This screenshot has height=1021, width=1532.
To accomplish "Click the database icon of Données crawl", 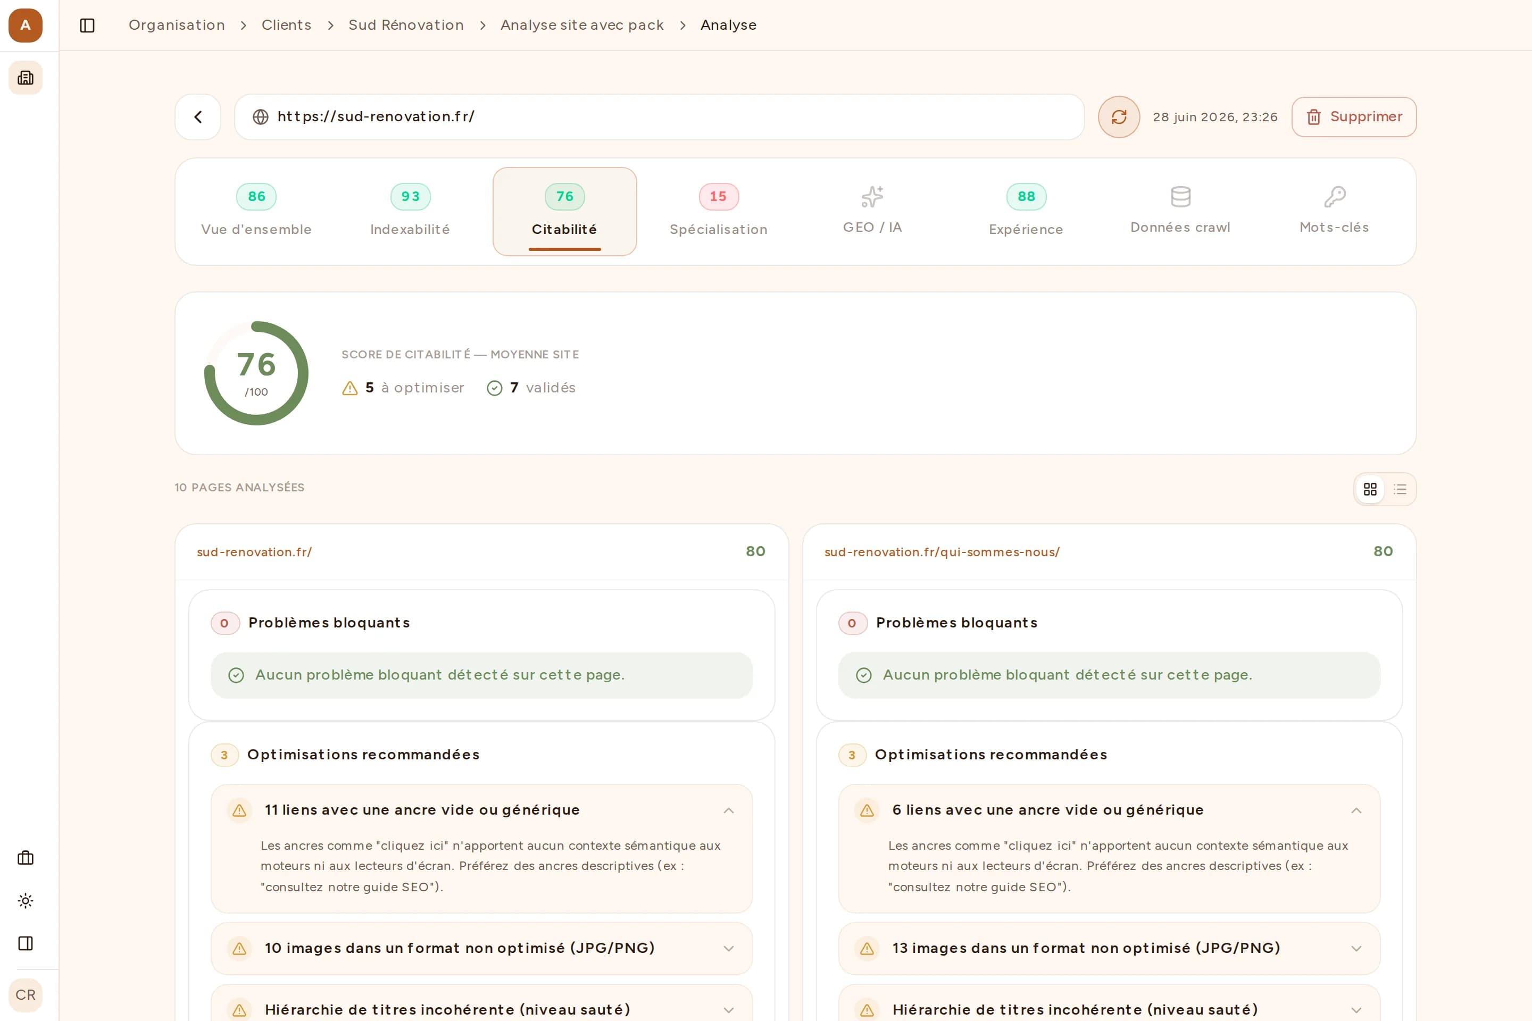I will 1180,196.
